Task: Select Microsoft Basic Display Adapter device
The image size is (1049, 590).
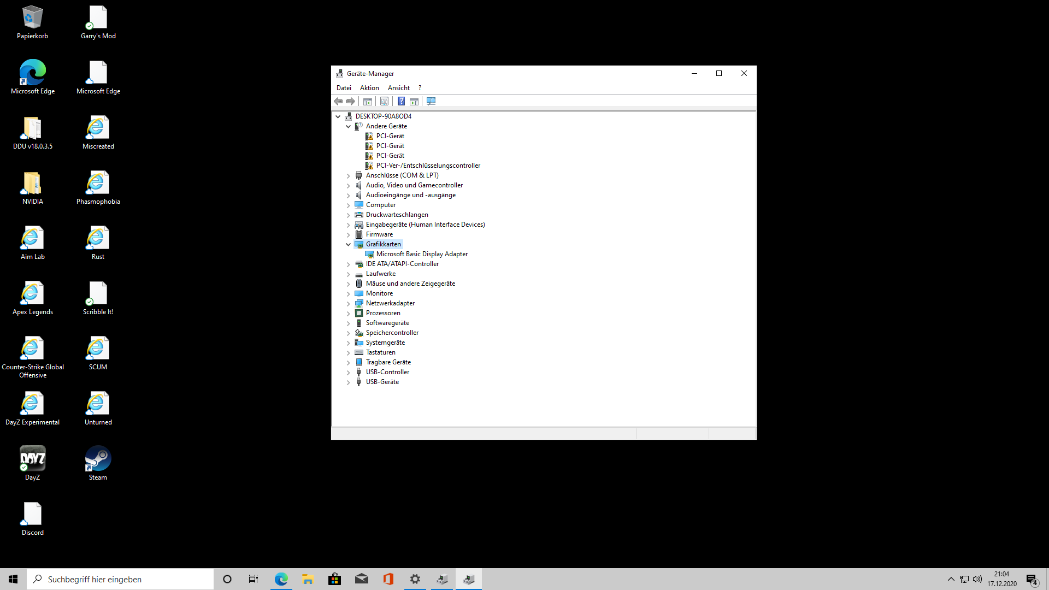Action: click(421, 254)
